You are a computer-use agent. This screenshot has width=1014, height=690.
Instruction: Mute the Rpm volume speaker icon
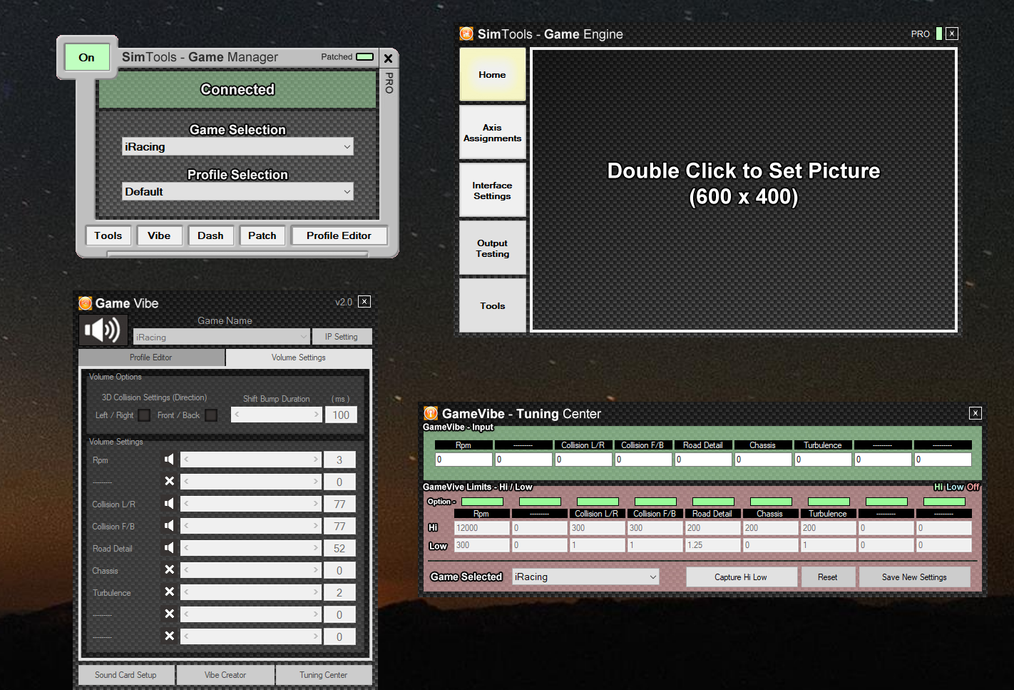(169, 460)
